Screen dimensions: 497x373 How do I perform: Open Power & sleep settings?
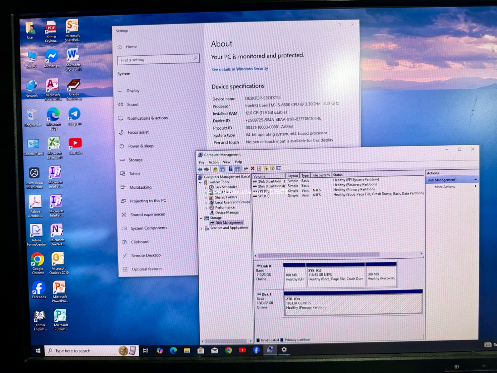[x=137, y=146]
